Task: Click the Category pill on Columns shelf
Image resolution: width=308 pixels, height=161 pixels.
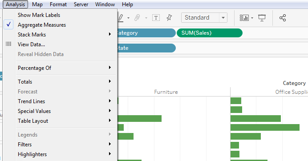Action: tap(146, 33)
